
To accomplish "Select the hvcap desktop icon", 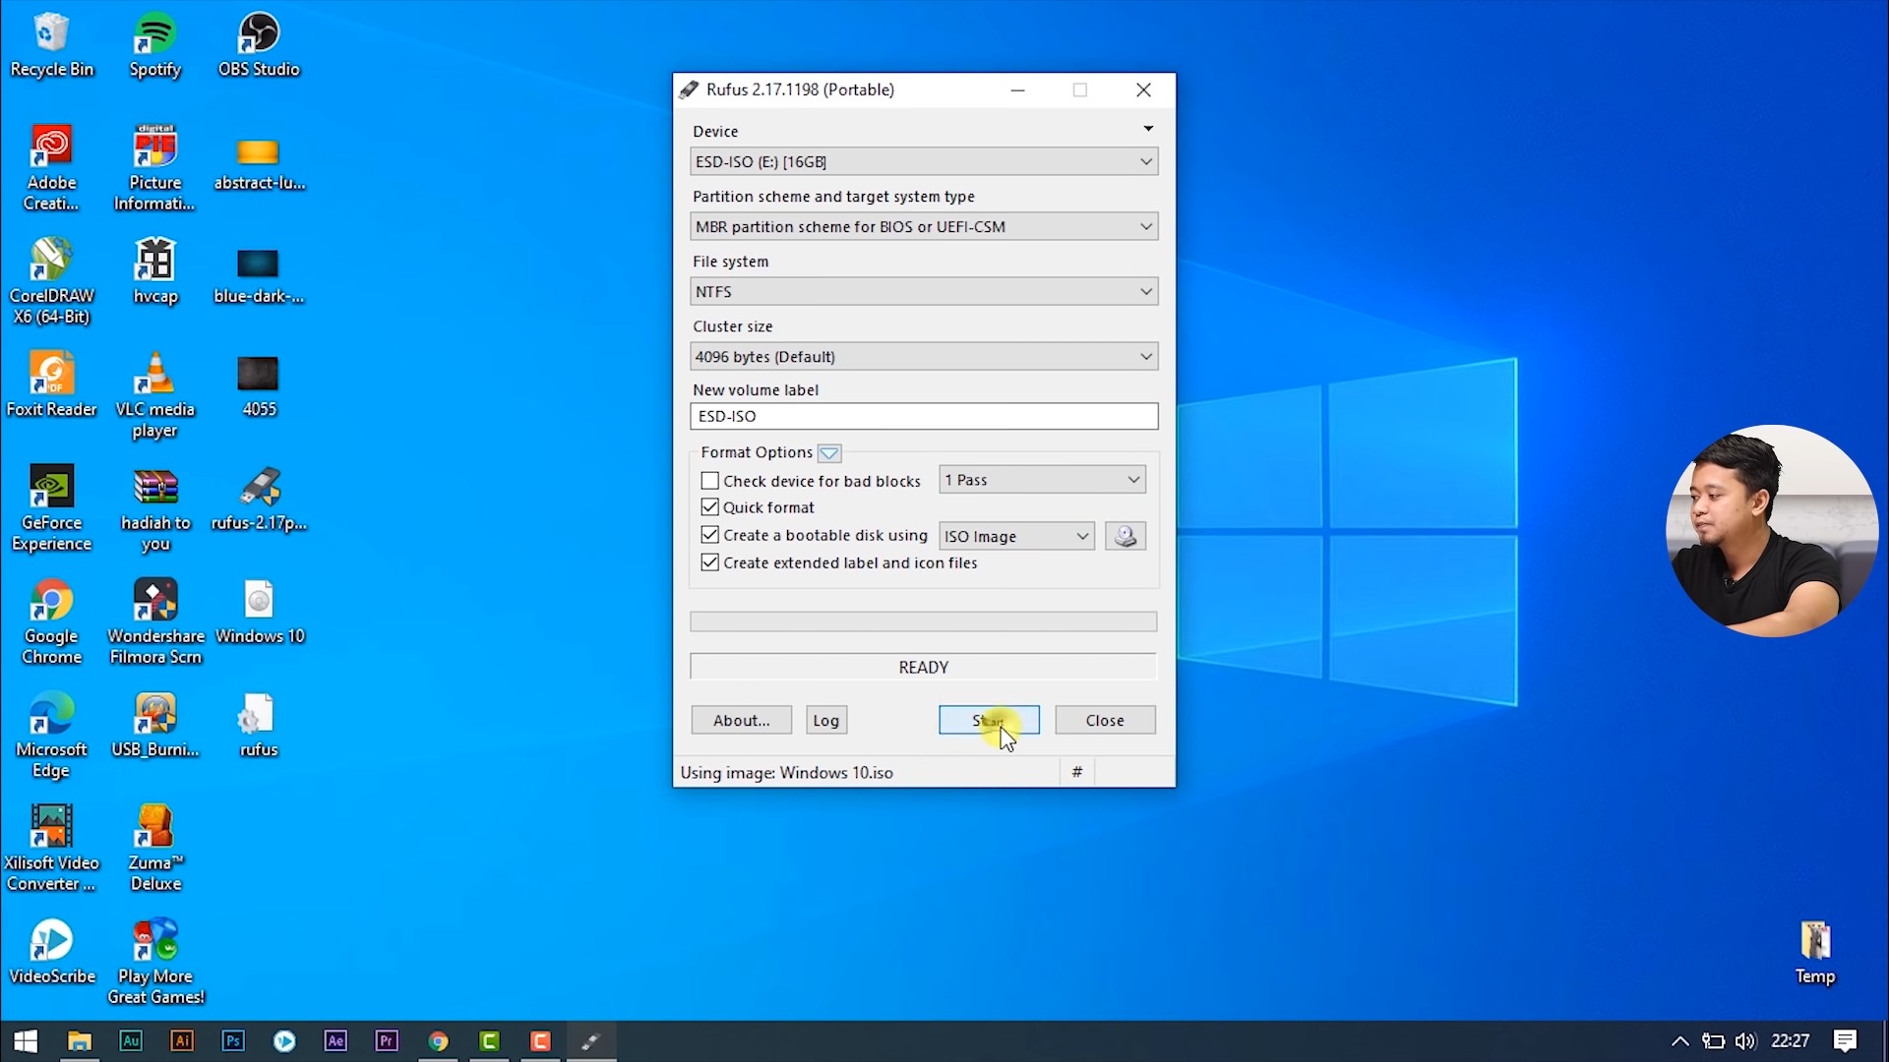I will [x=154, y=271].
